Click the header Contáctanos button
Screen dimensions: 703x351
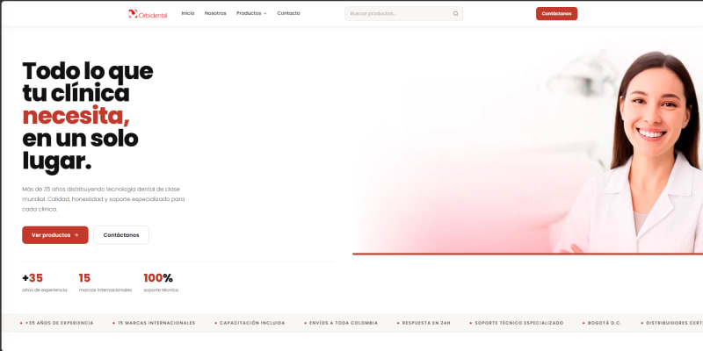tap(556, 13)
